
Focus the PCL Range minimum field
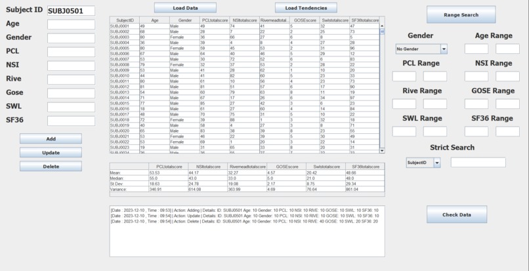404,76
